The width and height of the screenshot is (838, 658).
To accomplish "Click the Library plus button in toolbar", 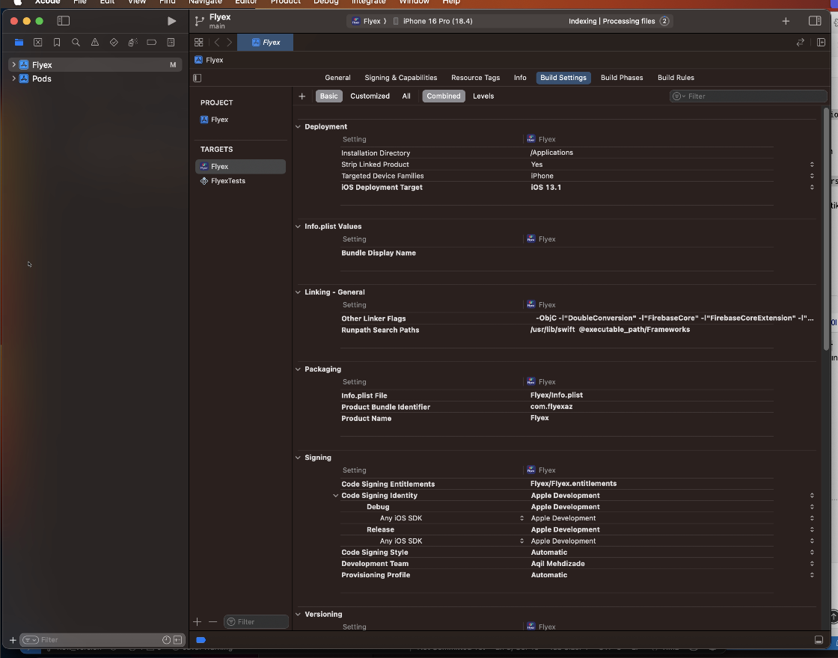I will pyautogui.click(x=786, y=21).
